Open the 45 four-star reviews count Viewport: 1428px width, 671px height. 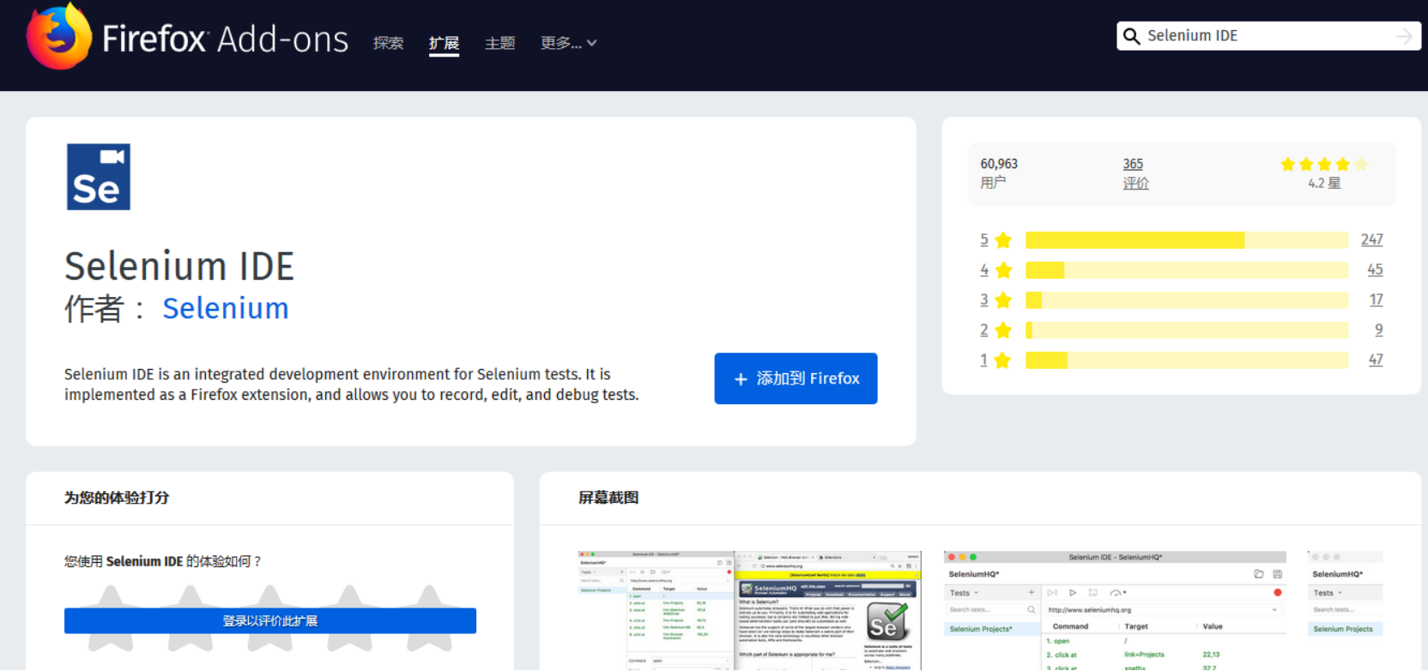pos(1375,270)
